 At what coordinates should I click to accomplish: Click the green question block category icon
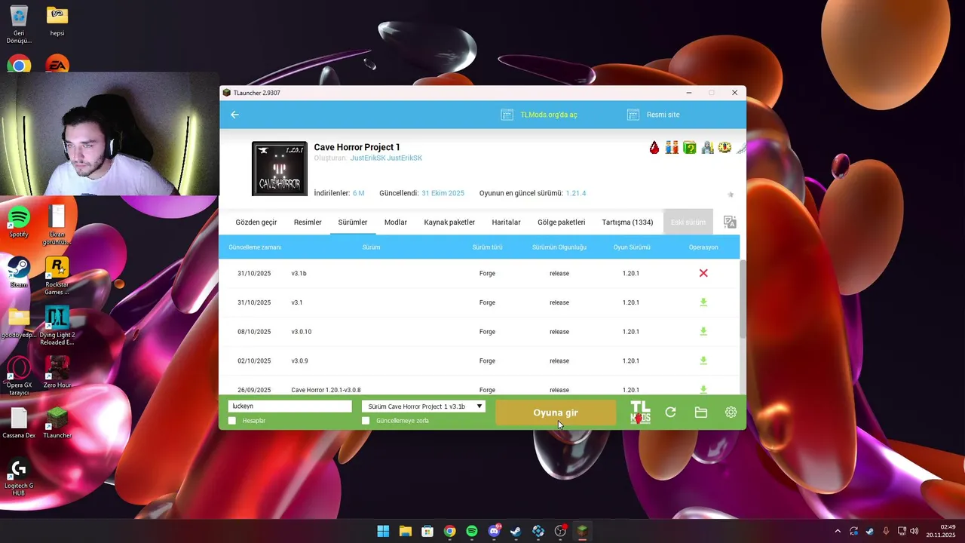(x=689, y=148)
